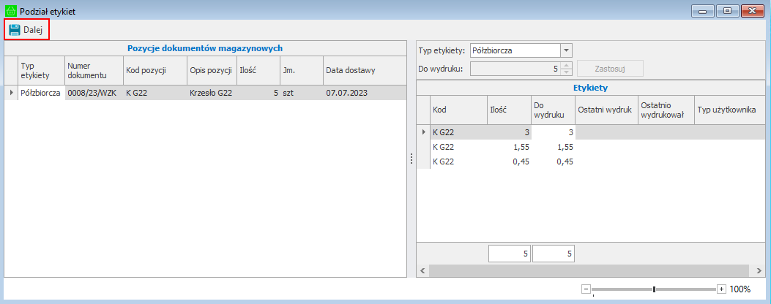Sort by Numer dokumentu column header
Viewport: 771px width, 304px height.
[x=94, y=71]
